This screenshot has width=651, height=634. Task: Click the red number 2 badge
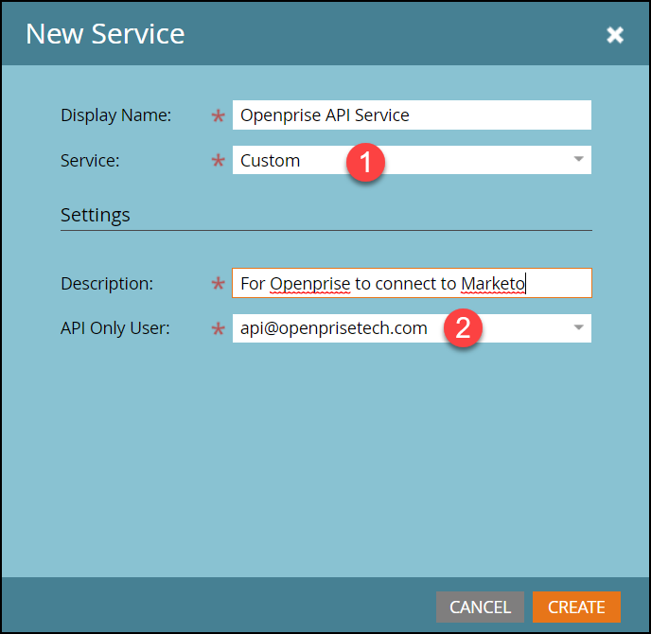[x=464, y=329]
